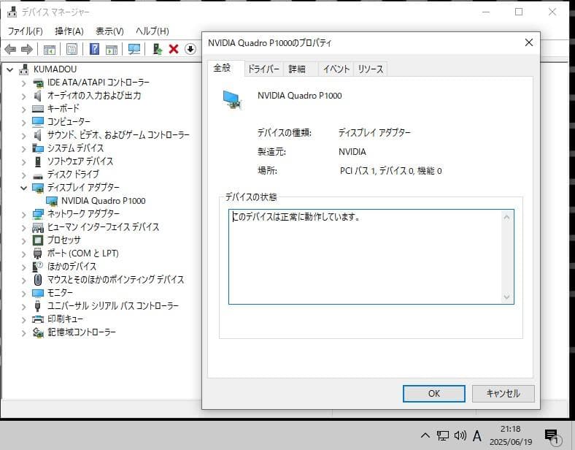Select NVIDIA Quadro P1000 in the device tree
The width and height of the screenshot is (575, 450).
click(104, 201)
